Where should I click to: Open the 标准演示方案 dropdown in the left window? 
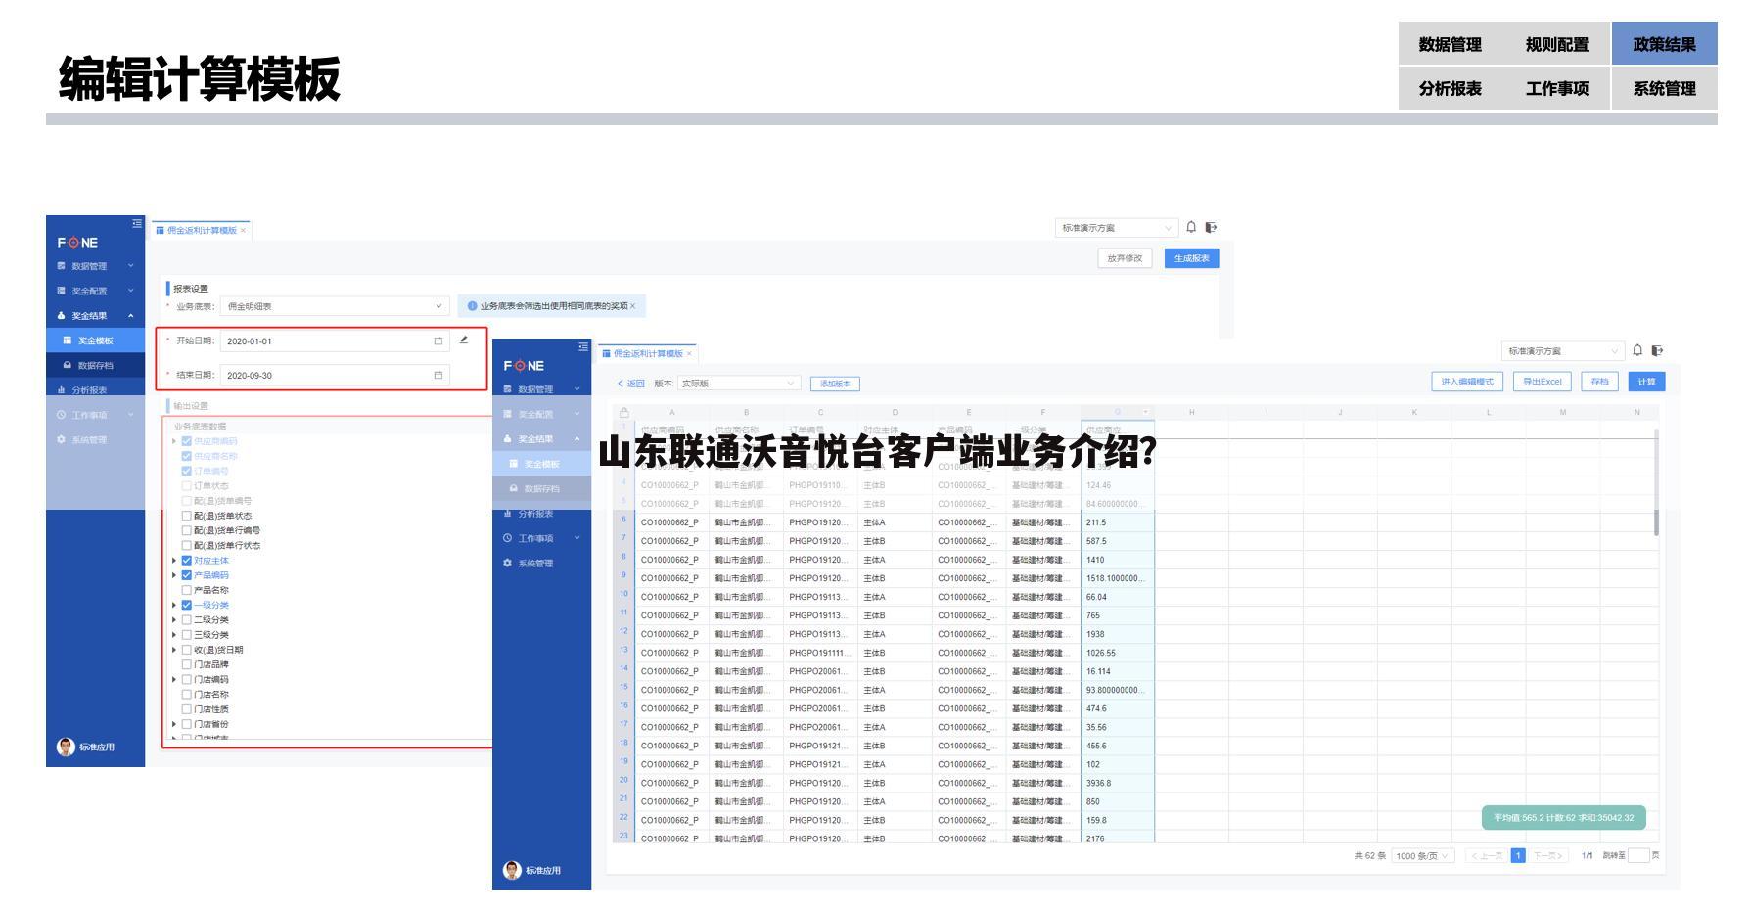pos(1118,228)
